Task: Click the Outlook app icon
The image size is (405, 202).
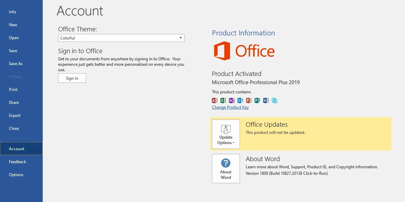Action: pyautogui.click(x=240, y=100)
